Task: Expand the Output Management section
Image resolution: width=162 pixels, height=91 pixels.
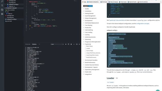Action: [91, 18]
